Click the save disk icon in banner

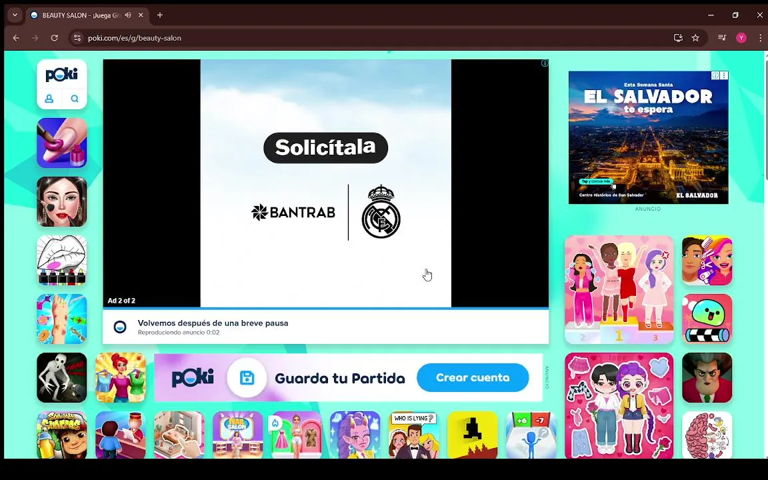point(247,377)
